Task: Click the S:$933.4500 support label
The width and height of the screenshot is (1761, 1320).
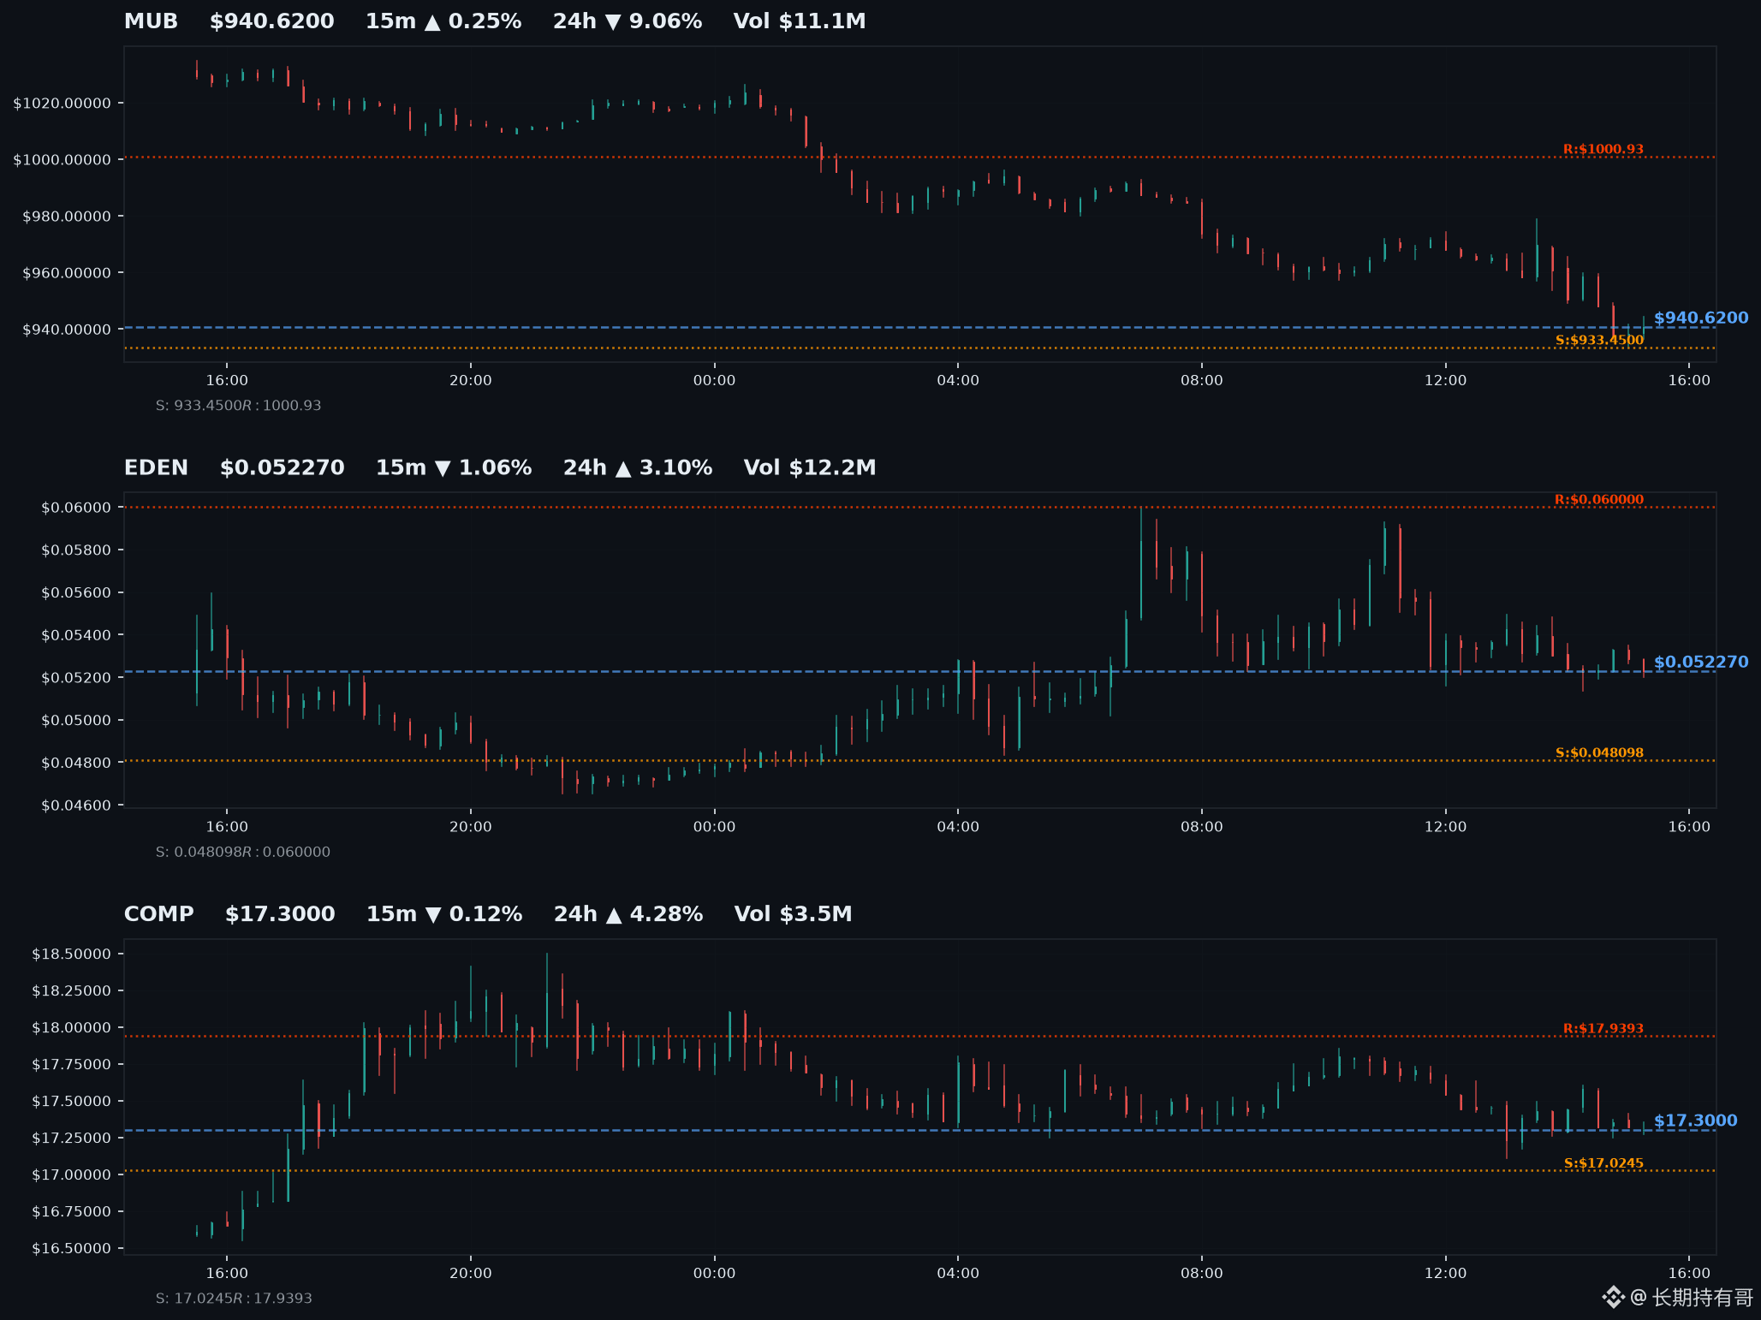Action: click(1599, 340)
